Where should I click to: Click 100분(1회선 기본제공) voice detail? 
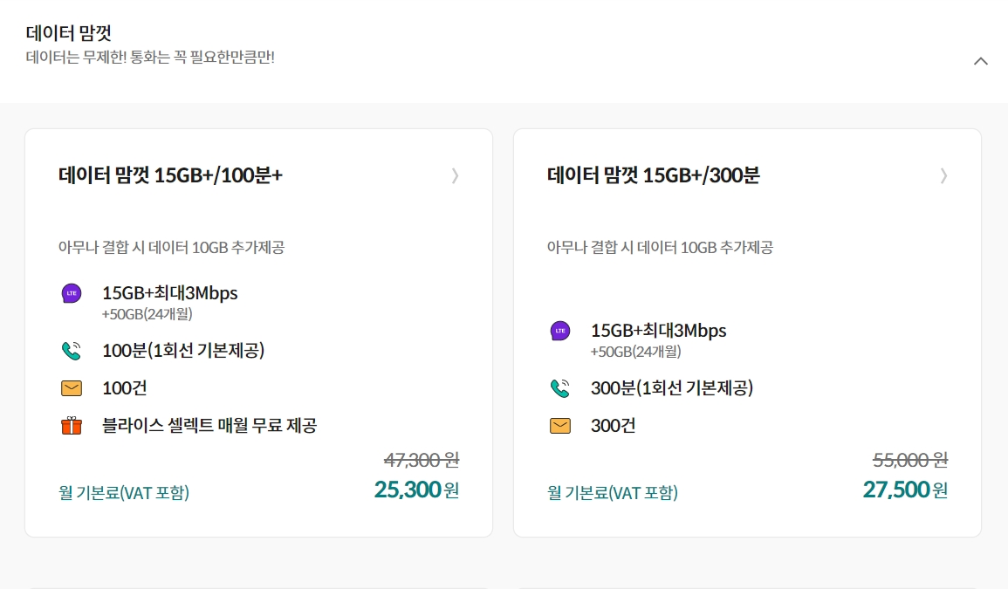(183, 351)
